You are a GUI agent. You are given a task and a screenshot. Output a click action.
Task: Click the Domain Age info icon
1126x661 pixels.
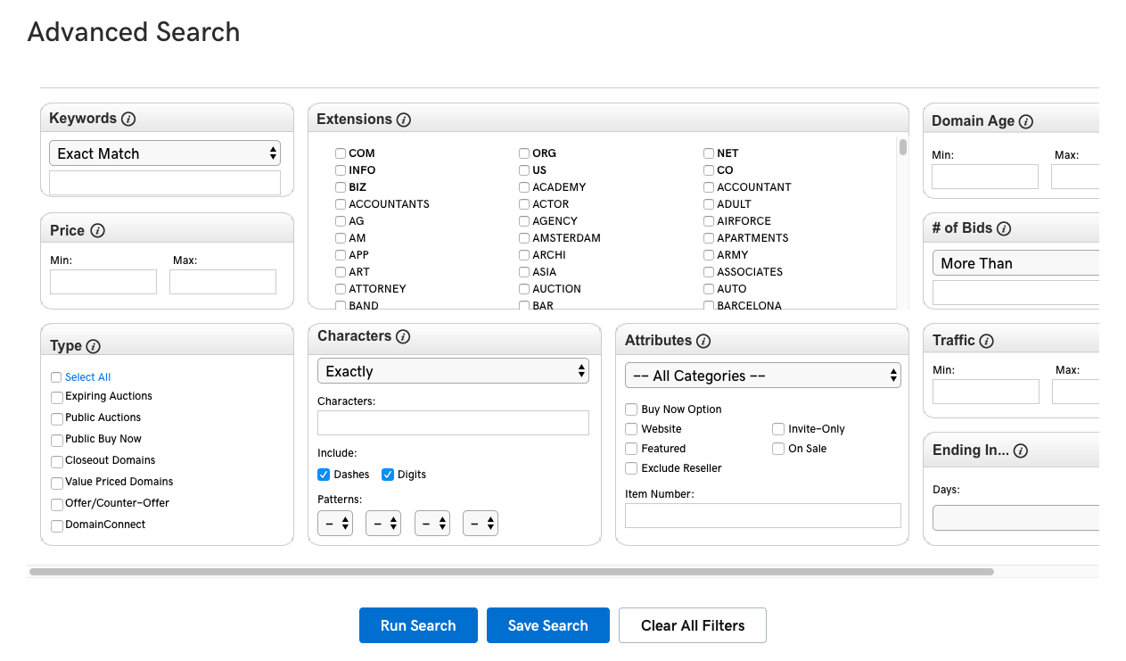(1026, 121)
